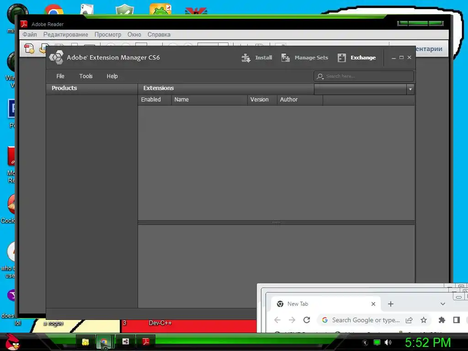Screen dimensions: 468x351
Task: Reload the page in Chrome
Action: (x=307, y=320)
